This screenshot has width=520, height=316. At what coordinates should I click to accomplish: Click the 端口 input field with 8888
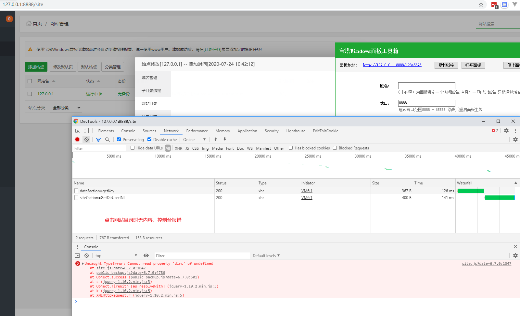coord(427,103)
